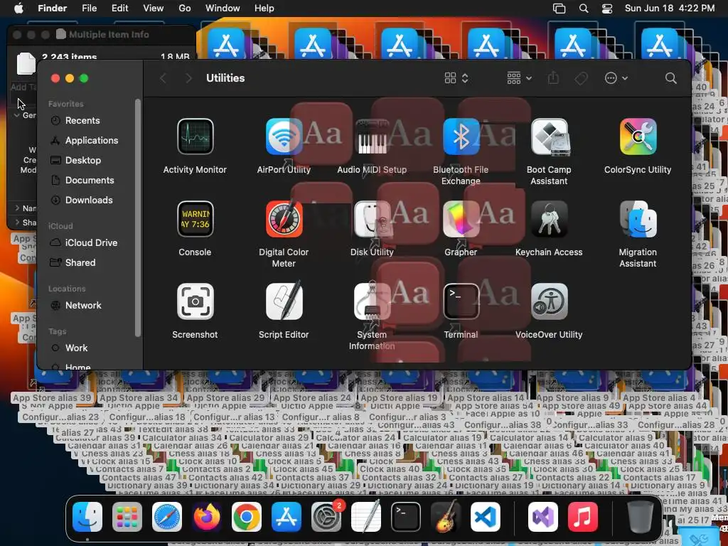The width and height of the screenshot is (728, 546).
Task: Open the Console app
Action: click(x=195, y=219)
